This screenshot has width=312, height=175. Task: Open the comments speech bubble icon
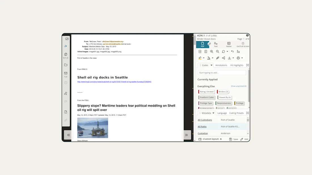pyautogui.click(x=66, y=101)
